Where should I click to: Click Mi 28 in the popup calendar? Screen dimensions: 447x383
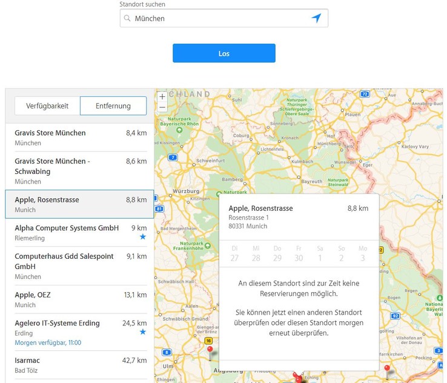pyautogui.click(x=256, y=253)
